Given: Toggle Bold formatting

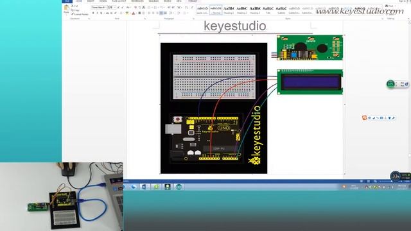Looking at the screenshot, I should point(93,13).
